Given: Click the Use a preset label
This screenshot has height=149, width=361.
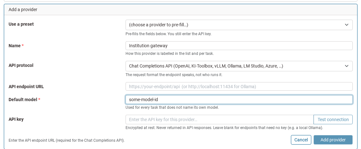Looking at the screenshot, I should click(x=21, y=24).
